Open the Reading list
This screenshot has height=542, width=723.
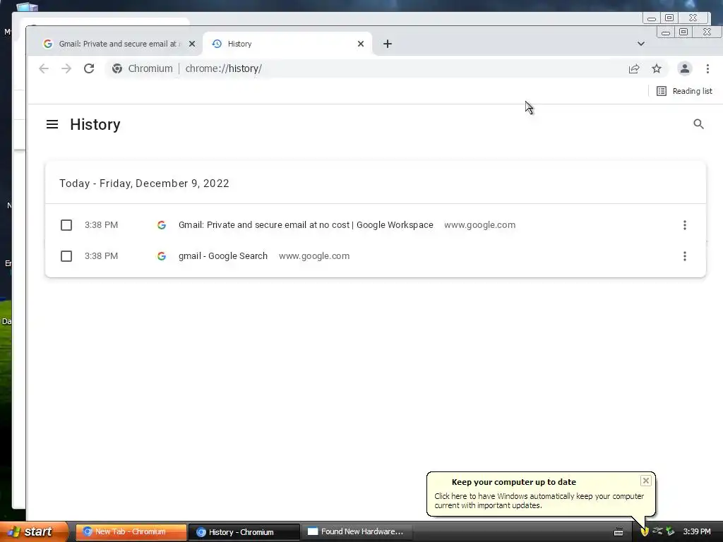pyautogui.click(x=684, y=91)
